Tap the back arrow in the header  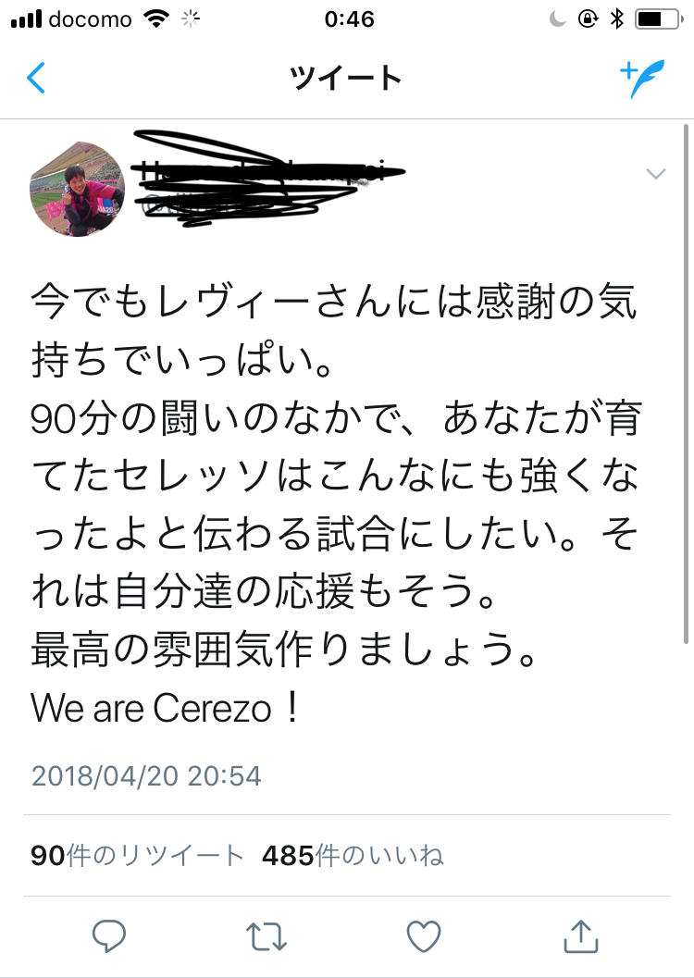coord(36,78)
